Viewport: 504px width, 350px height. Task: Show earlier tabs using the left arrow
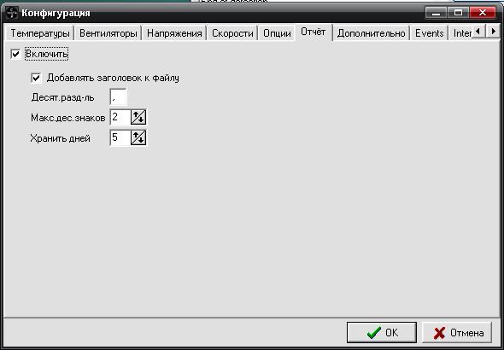(x=478, y=31)
